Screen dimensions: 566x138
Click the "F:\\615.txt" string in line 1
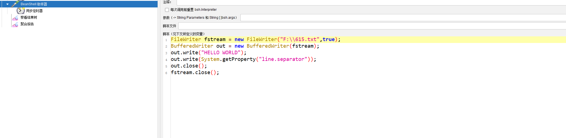300,39
